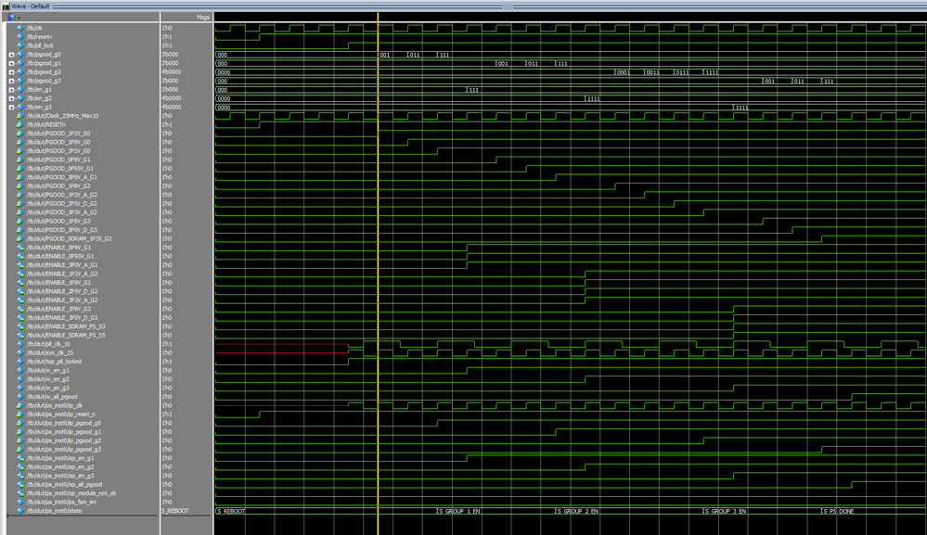927x535 pixels.
Task: Click the ps_inst0/ip_clk signal icon
Action: (x=20, y=405)
